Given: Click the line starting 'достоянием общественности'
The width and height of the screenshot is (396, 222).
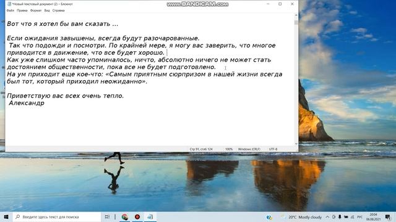Looking at the screenshot, I should coord(111,67).
